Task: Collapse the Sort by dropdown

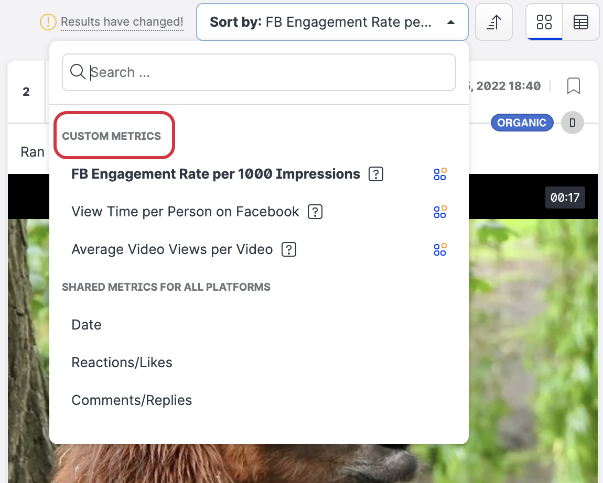Action: pos(331,22)
